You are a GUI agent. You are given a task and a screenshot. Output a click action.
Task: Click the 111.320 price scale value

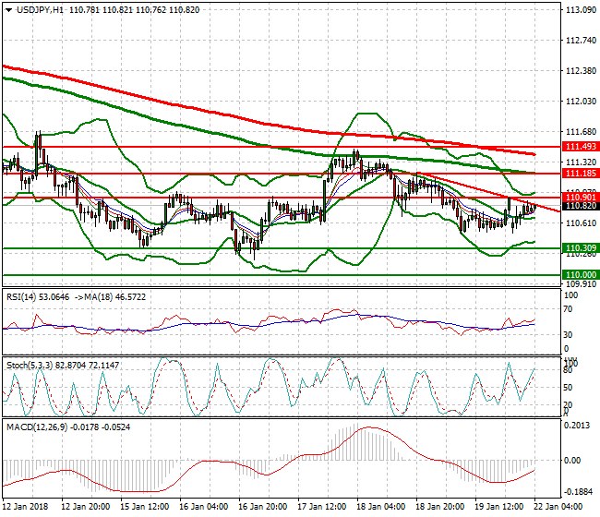[581, 162]
